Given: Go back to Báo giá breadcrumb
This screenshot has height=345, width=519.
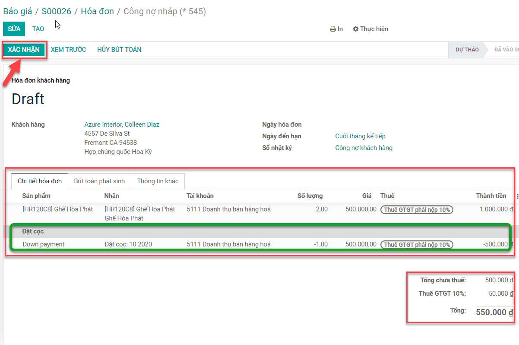Looking at the screenshot, I should pos(18,11).
